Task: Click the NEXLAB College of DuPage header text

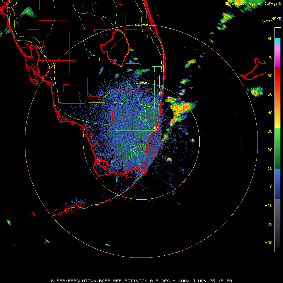Action: point(252,3)
